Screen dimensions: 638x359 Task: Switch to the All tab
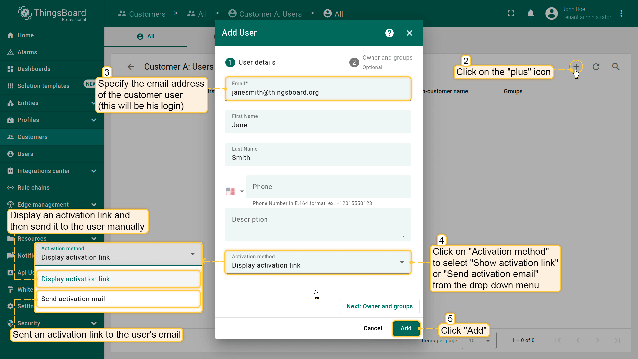point(146,36)
